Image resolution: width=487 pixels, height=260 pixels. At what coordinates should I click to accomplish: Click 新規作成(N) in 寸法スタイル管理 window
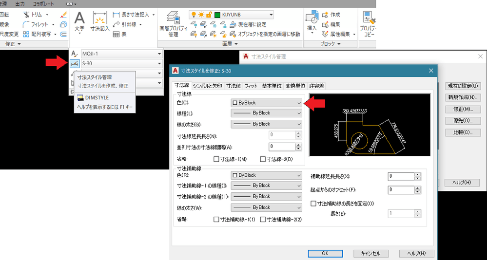tap(463, 97)
